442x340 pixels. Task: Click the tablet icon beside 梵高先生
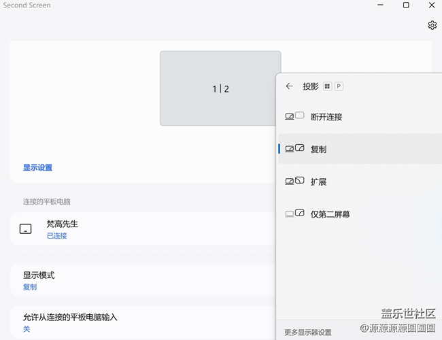pos(25,229)
